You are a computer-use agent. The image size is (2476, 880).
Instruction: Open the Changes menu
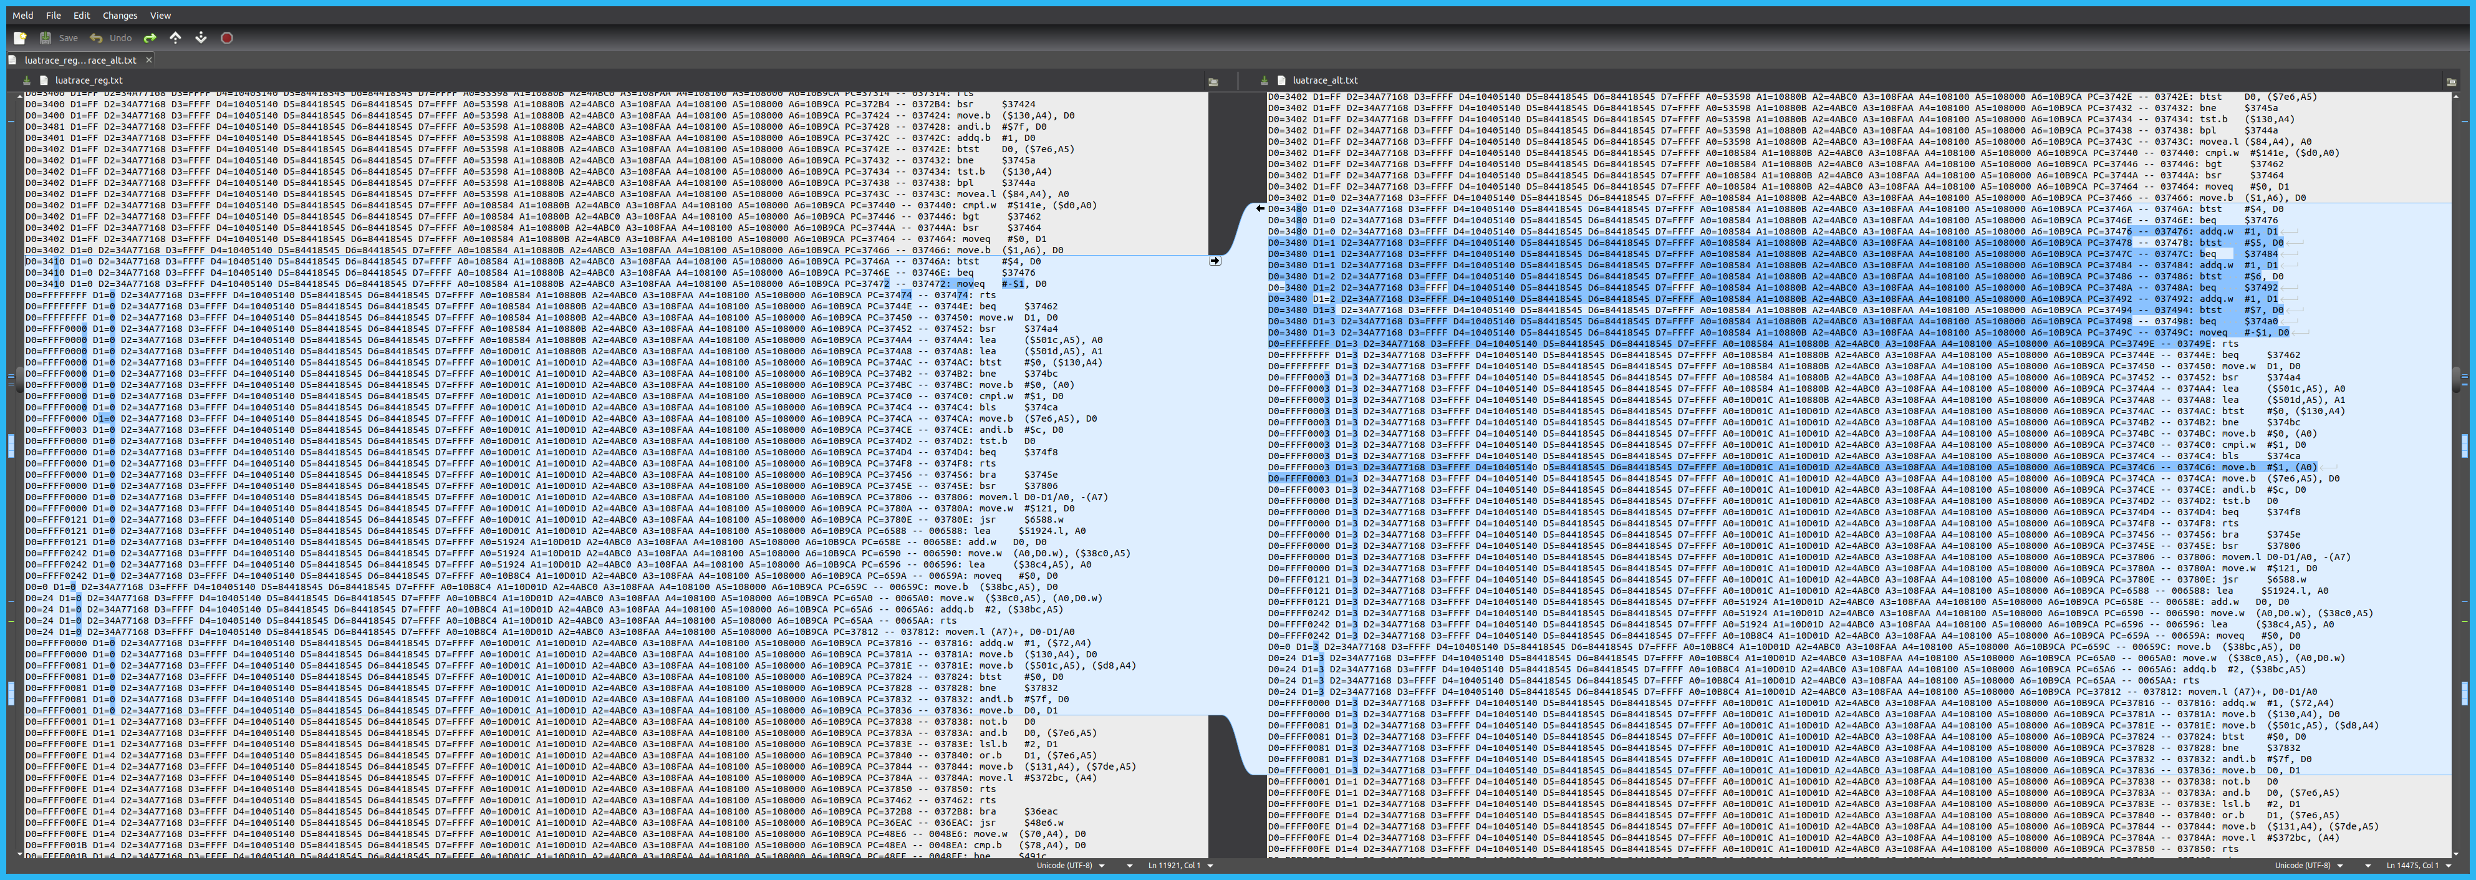coord(119,16)
